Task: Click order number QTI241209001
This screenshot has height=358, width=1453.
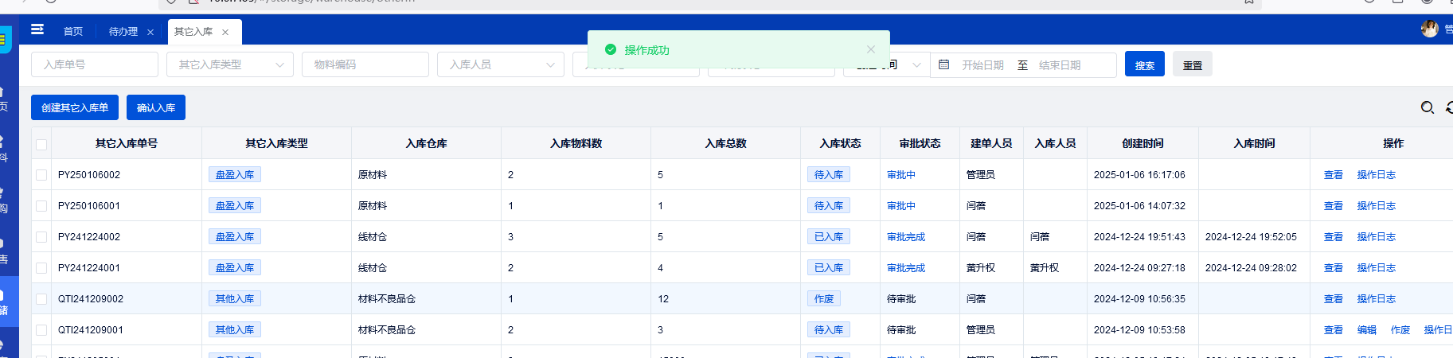Action: click(x=91, y=330)
